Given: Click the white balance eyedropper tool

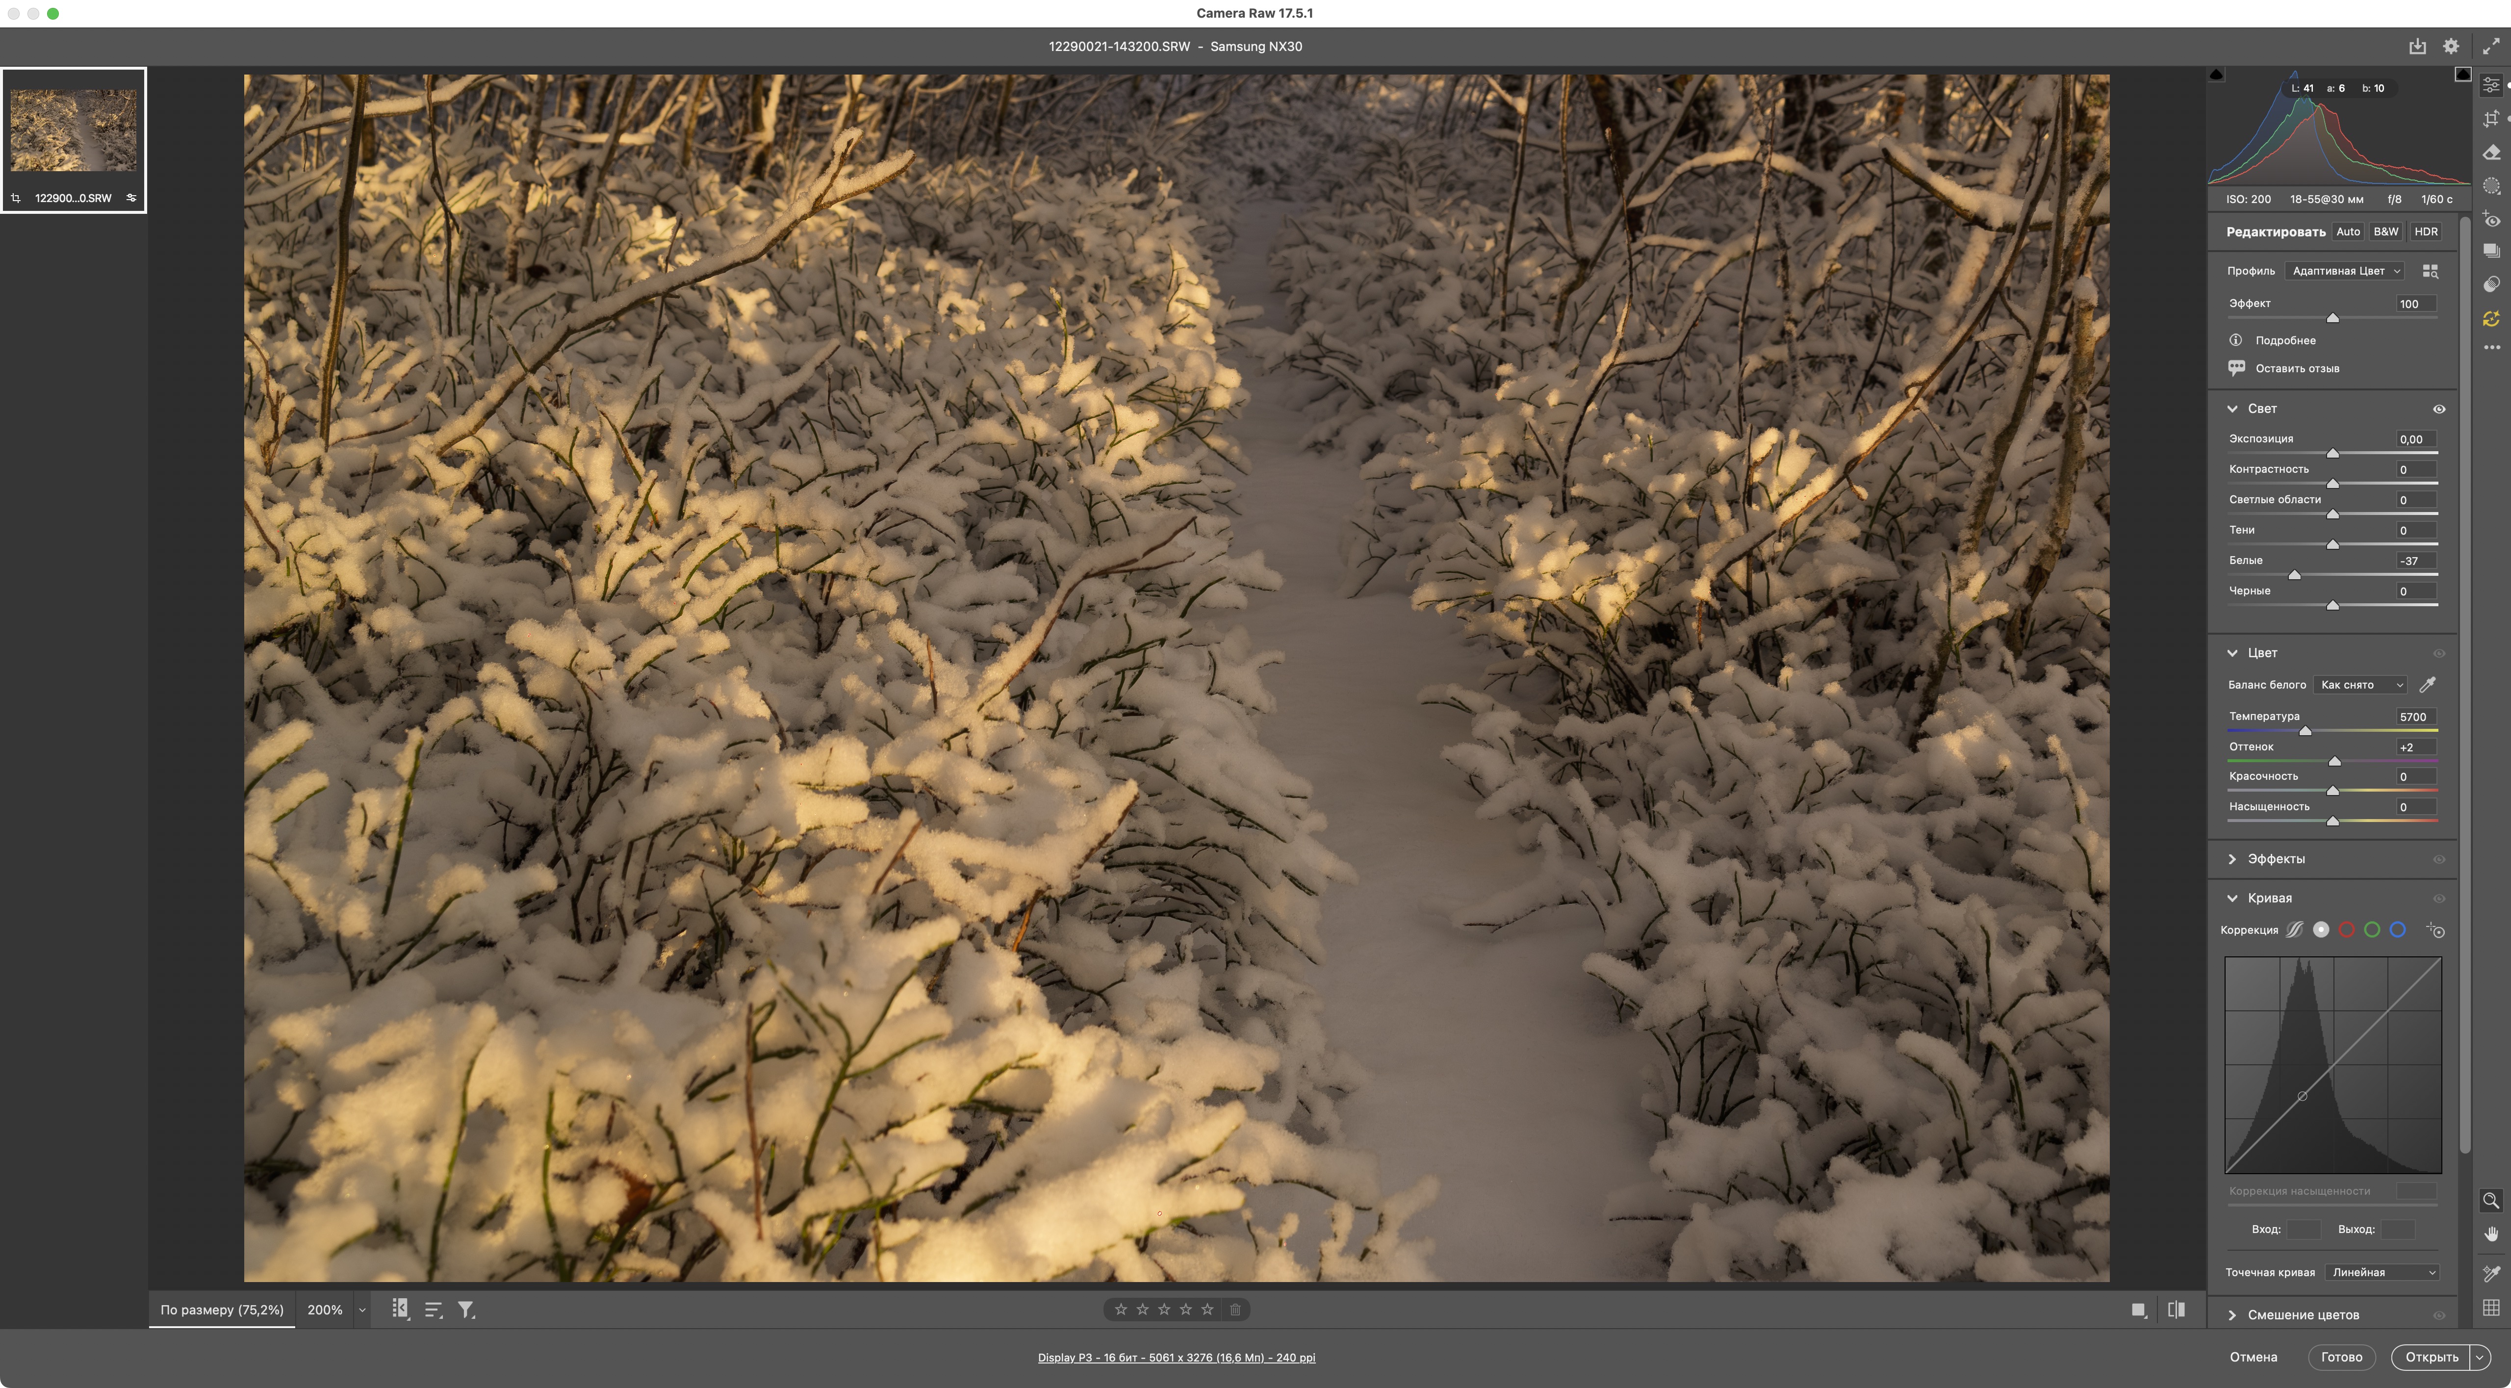Looking at the screenshot, I should 2427,685.
